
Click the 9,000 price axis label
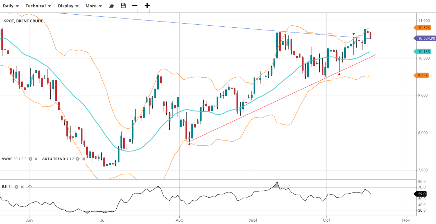(423, 95)
